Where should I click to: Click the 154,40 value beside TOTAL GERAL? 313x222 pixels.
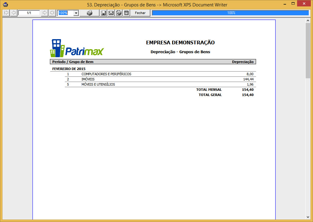248,95
